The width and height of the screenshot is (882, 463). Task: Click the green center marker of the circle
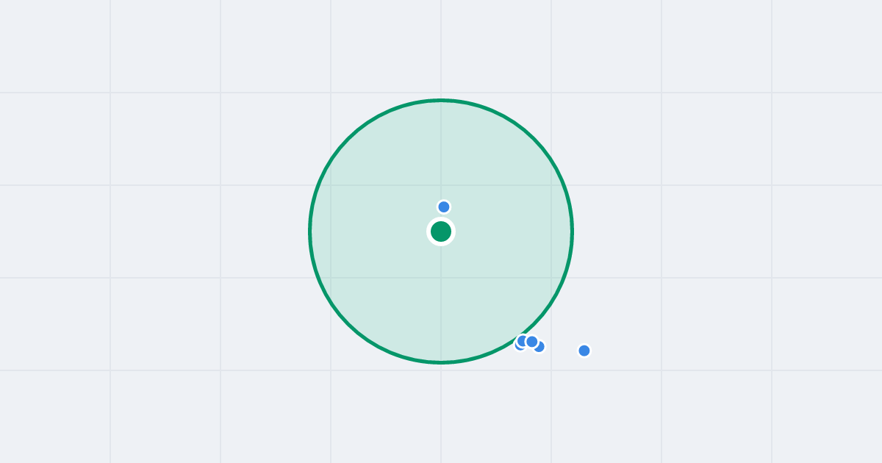click(x=441, y=232)
